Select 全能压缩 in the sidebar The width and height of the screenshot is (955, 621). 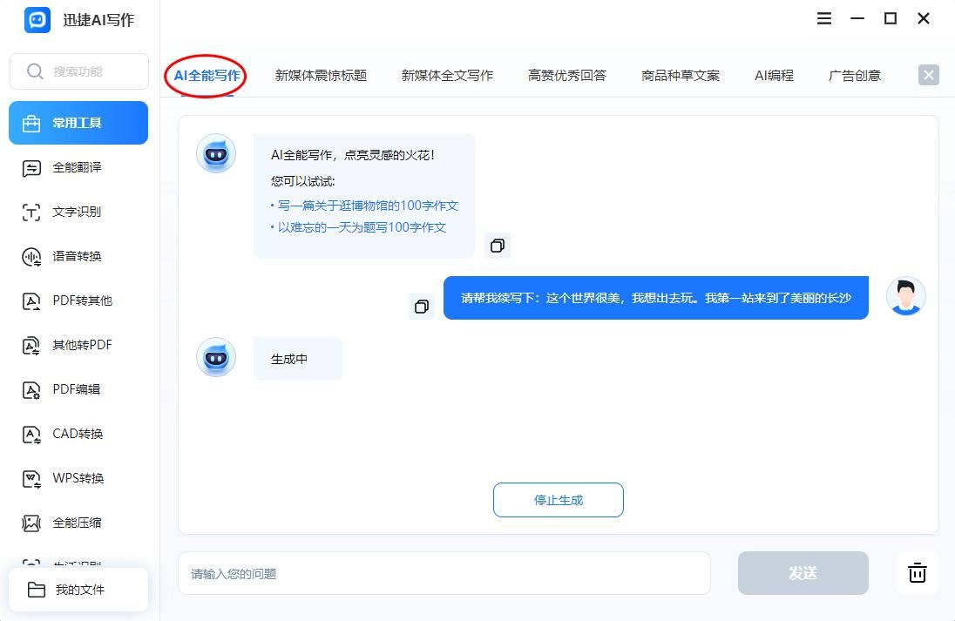click(x=78, y=523)
